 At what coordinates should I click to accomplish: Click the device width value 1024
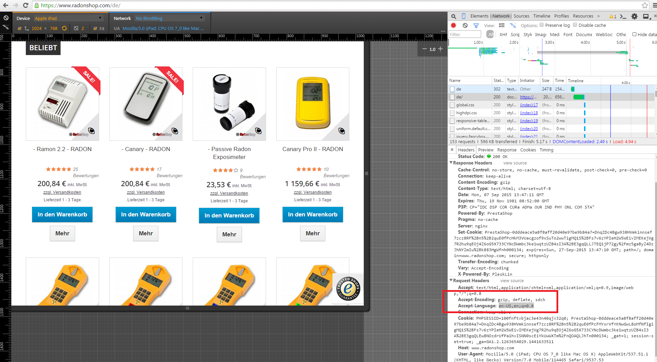(36, 29)
